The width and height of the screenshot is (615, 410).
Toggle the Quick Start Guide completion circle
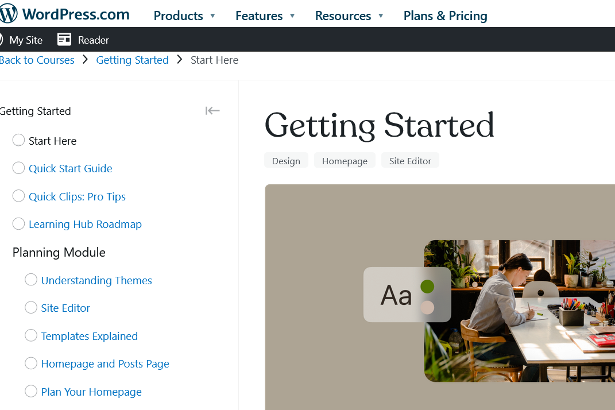point(19,168)
